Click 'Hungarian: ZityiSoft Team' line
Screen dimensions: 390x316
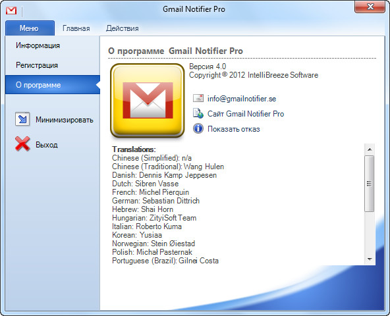154,218
